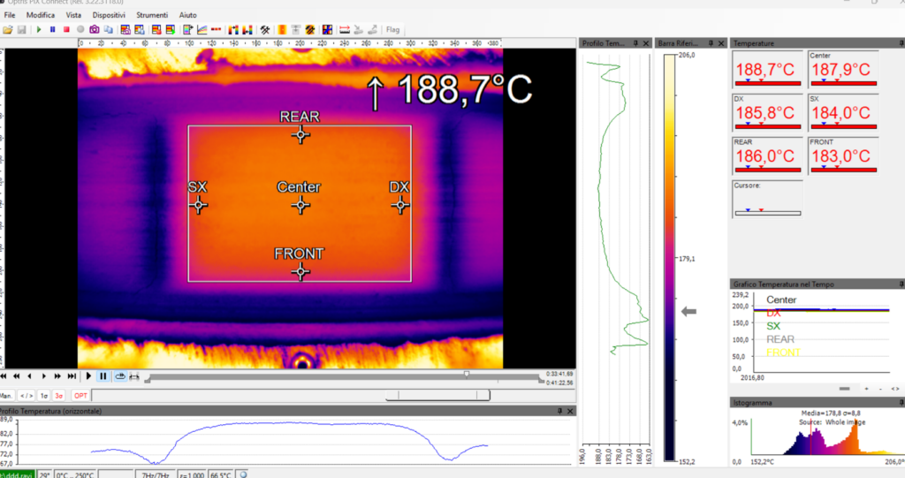The image size is (905, 478).
Task: Click the orange palette toolbar icon
Action: [x=282, y=29]
